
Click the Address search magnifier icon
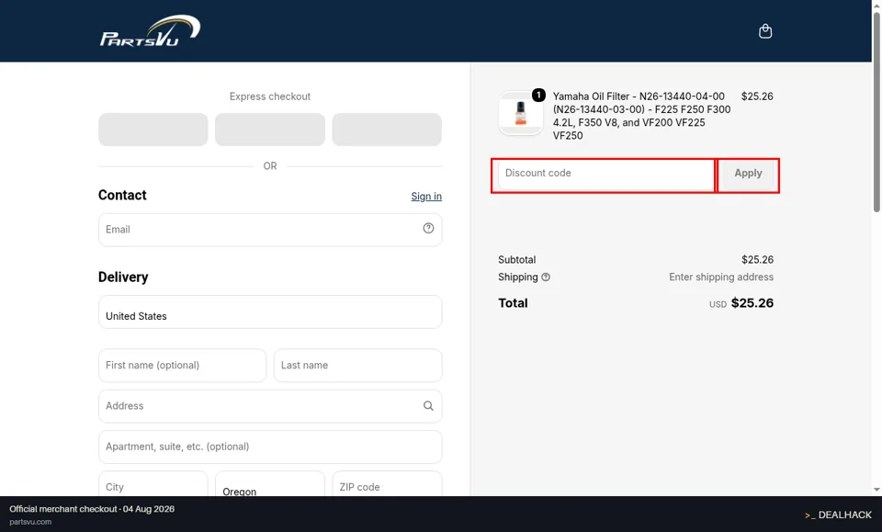(428, 405)
